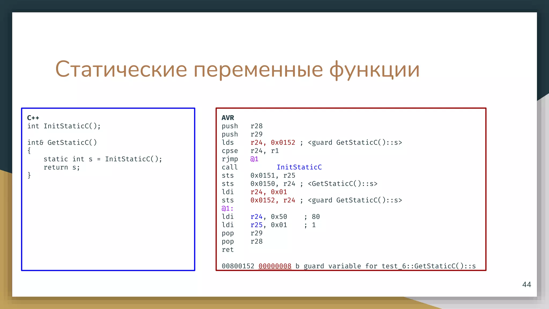Screen dimensions: 549x309
Task: Click the 'AVR' heading in red box
Action: [x=228, y=118]
